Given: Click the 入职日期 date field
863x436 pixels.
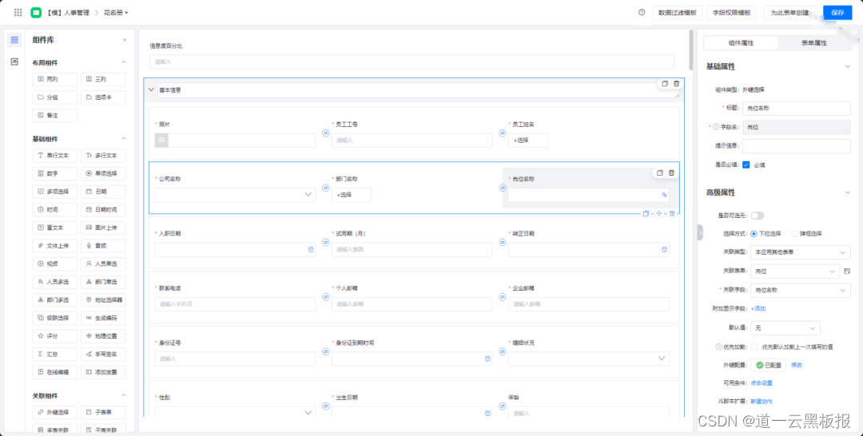Looking at the screenshot, I should pyautogui.click(x=235, y=249).
